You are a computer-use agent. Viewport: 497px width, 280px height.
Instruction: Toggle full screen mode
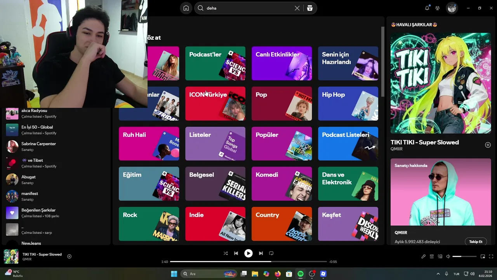pyautogui.click(x=491, y=256)
